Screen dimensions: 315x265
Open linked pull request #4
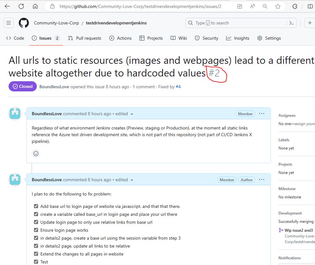(x=178, y=87)
